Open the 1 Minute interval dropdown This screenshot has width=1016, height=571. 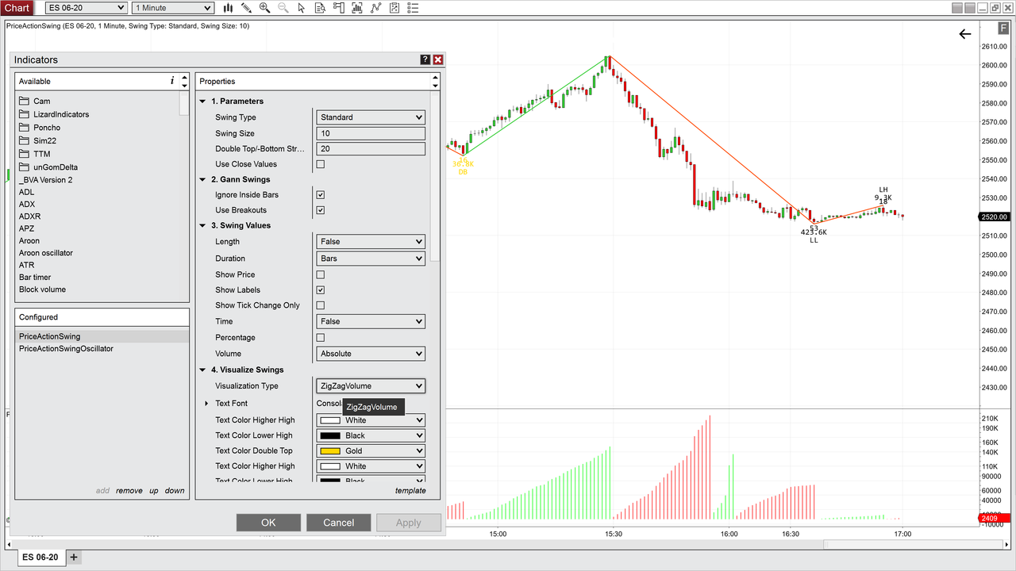[x=173, y=8]
